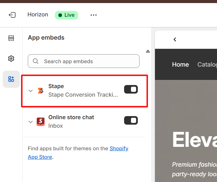217x182 pixels.
Task: Click the Online store chat logo icon
Action: [x=40, y=122]
